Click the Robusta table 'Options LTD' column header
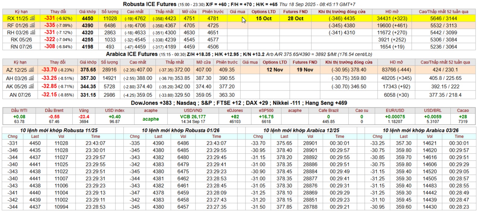The height and width of the screenshot is (212, 478). pyautogui.click(x=263, y=12)
